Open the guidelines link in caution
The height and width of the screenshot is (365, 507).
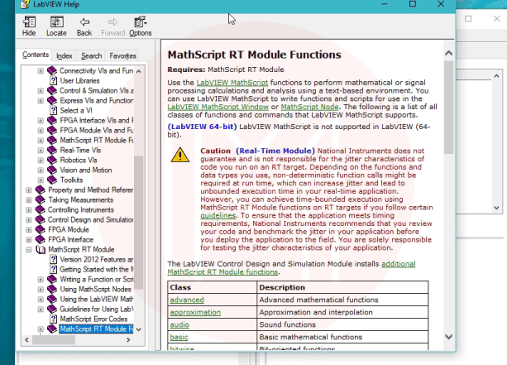(218, 215)
